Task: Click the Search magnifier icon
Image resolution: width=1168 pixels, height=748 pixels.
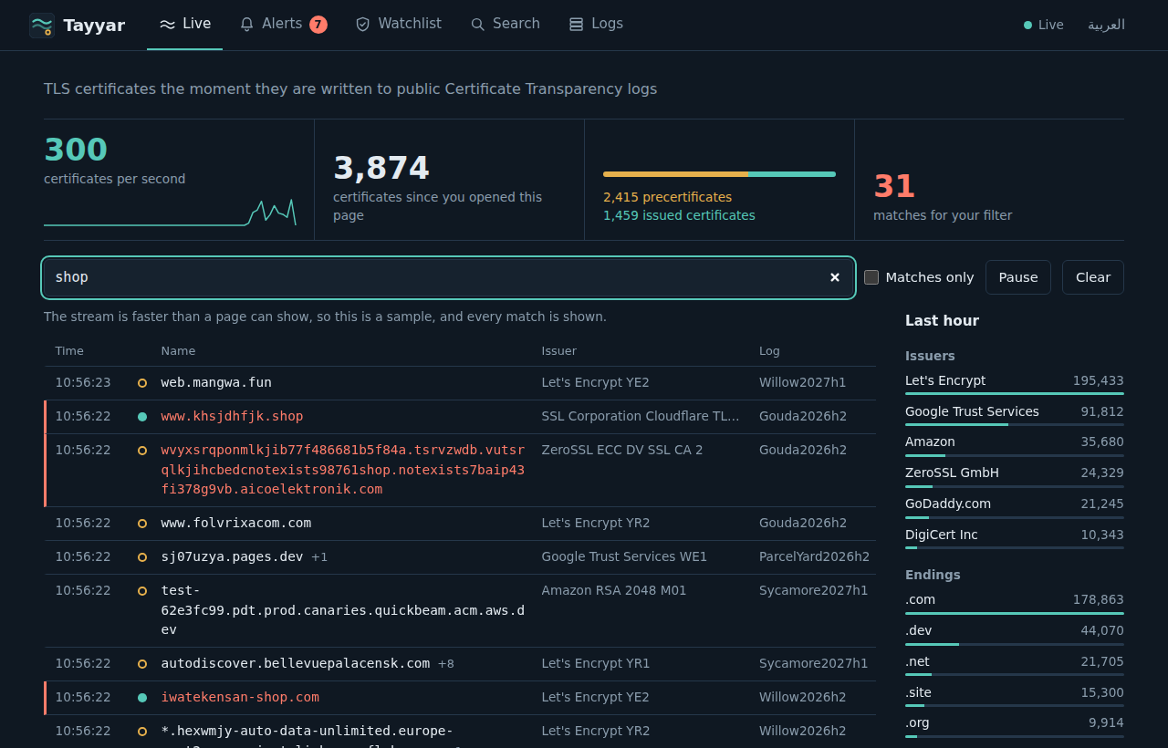Action: coord(477,25)
